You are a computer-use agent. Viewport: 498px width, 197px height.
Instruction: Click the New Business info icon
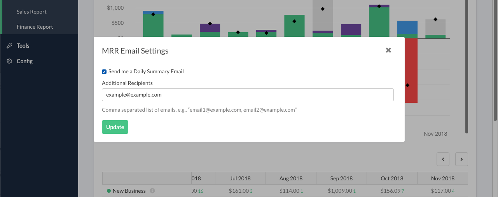coord(152,191)
